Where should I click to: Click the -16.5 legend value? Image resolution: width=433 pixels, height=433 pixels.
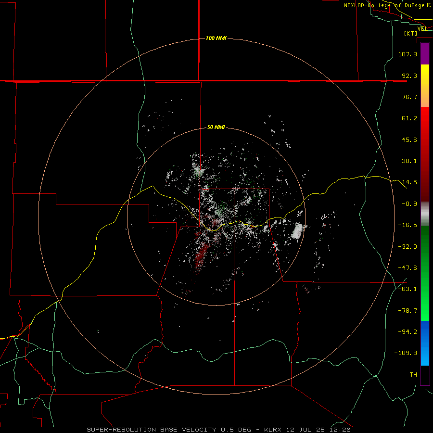click(408, 225)
